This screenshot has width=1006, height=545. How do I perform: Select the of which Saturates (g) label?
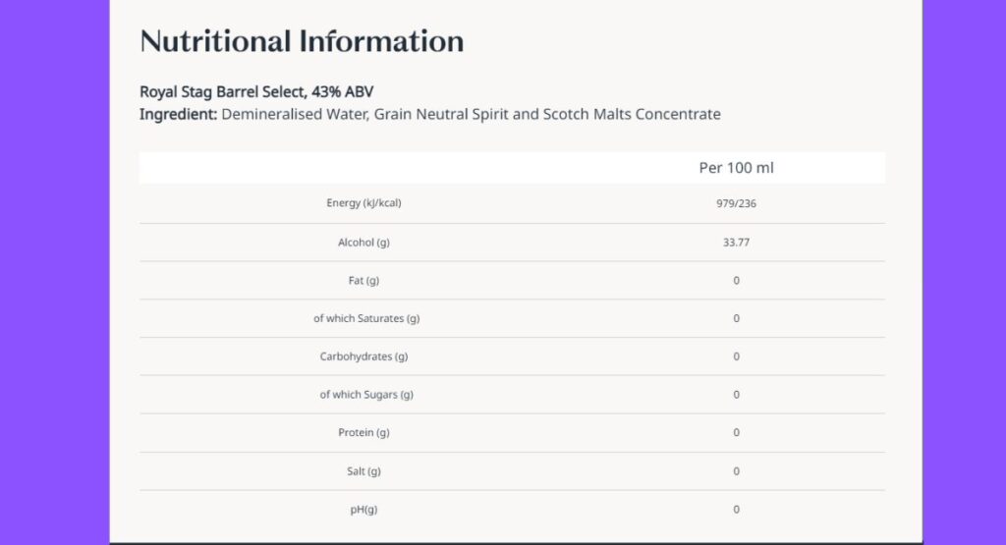(x=366, y=318)
